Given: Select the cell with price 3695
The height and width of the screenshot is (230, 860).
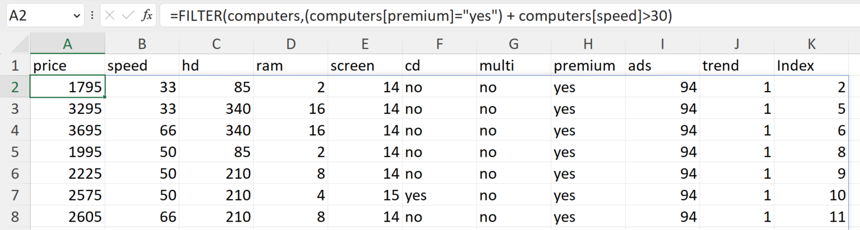Looking at the screenshot, I should [x=68, y=130].
